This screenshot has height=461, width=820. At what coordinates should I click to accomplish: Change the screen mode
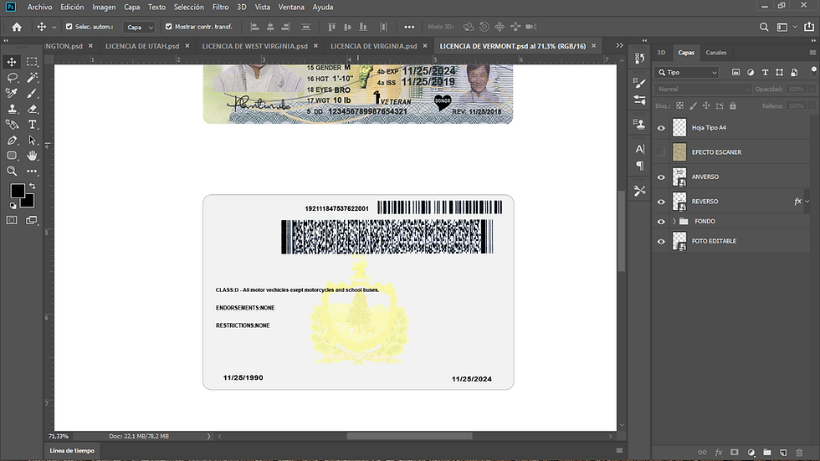pyautogui.click(x=32, y=220)
